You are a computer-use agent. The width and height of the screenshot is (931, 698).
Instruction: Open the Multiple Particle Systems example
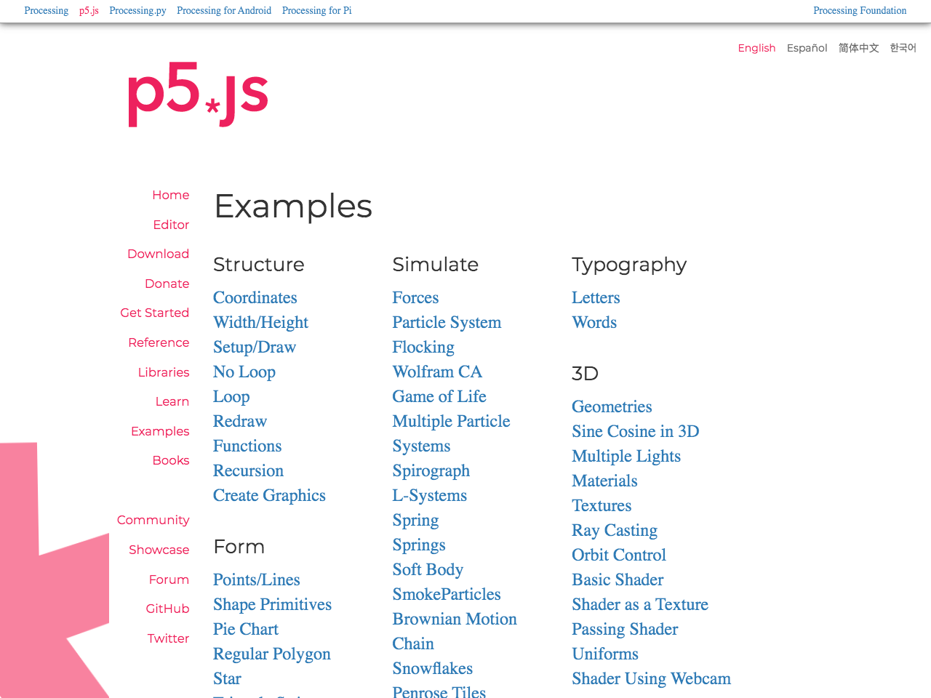451,433
